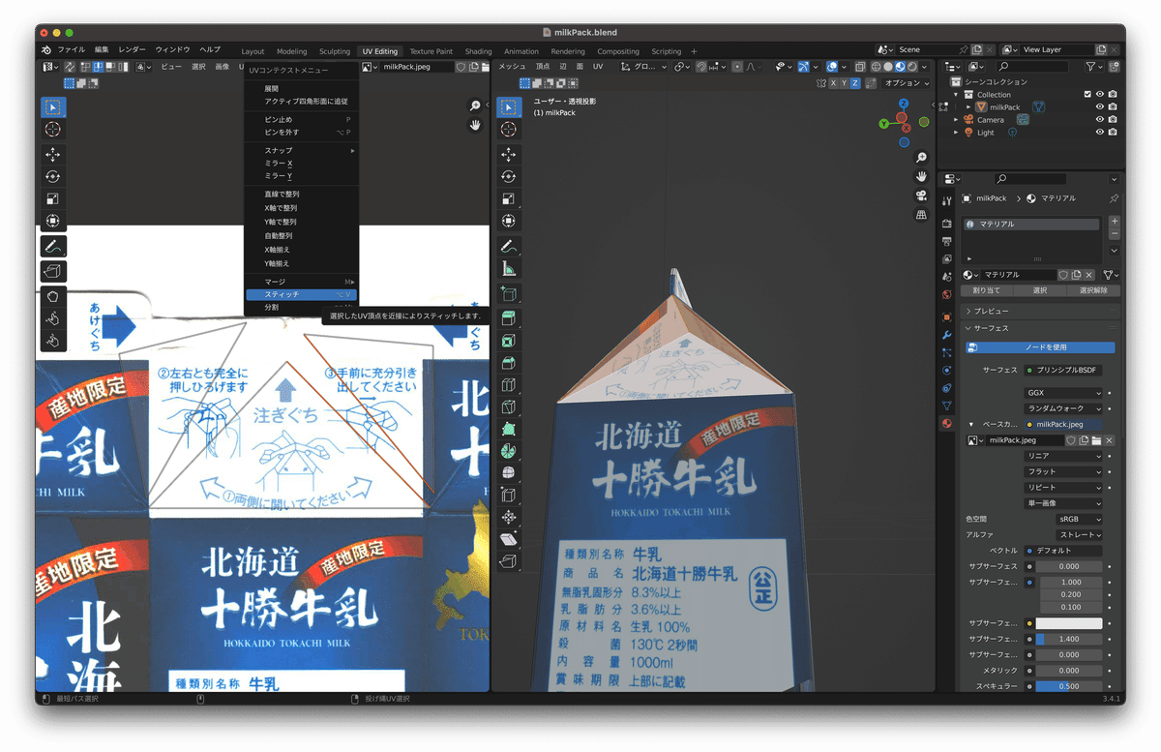Screen dimensions: 1161x752
Task: Open the リピート extension dropdown
Action: (1063, 488)
